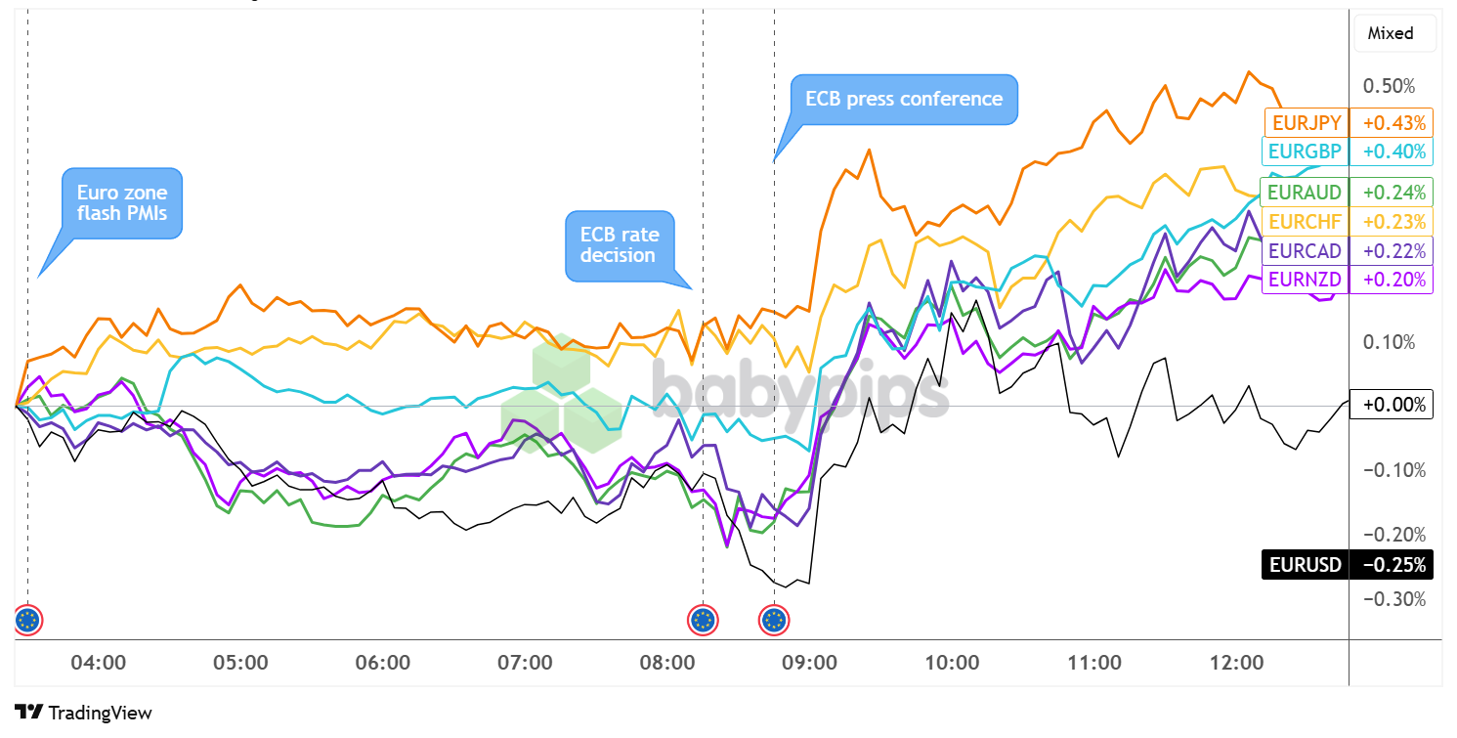This screenshot has height=738, width=1457.
Task: Select the ECB press conference callout
Action: [x=903, y=99]
